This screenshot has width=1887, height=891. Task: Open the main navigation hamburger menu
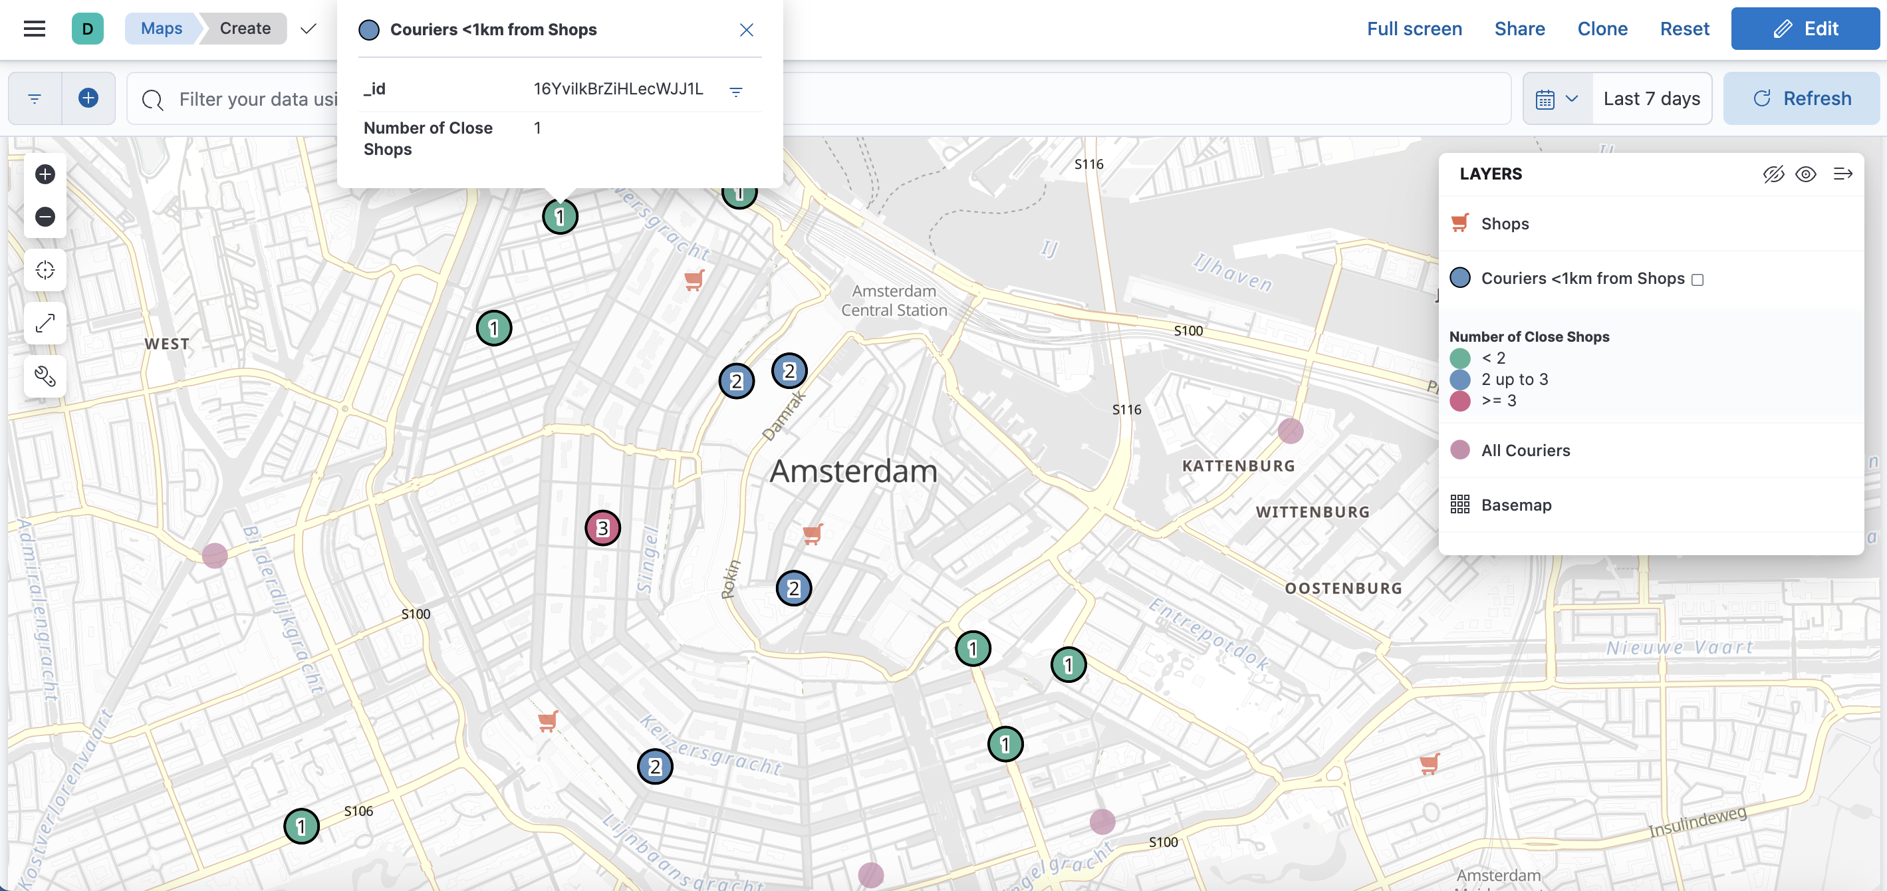[34, 28]
